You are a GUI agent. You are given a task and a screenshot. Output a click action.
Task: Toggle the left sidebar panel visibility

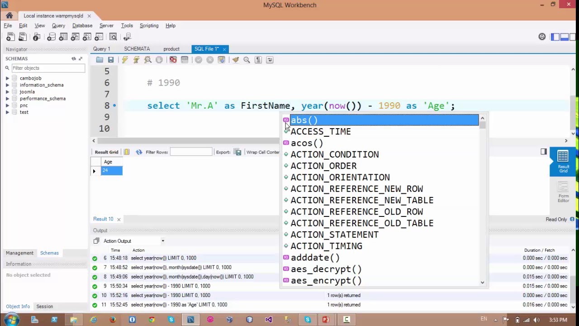click(555, 37)
